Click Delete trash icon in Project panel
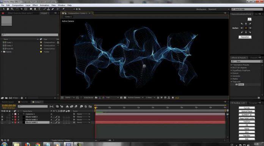This screenshot has height=146, width=264. pos(22,98)
